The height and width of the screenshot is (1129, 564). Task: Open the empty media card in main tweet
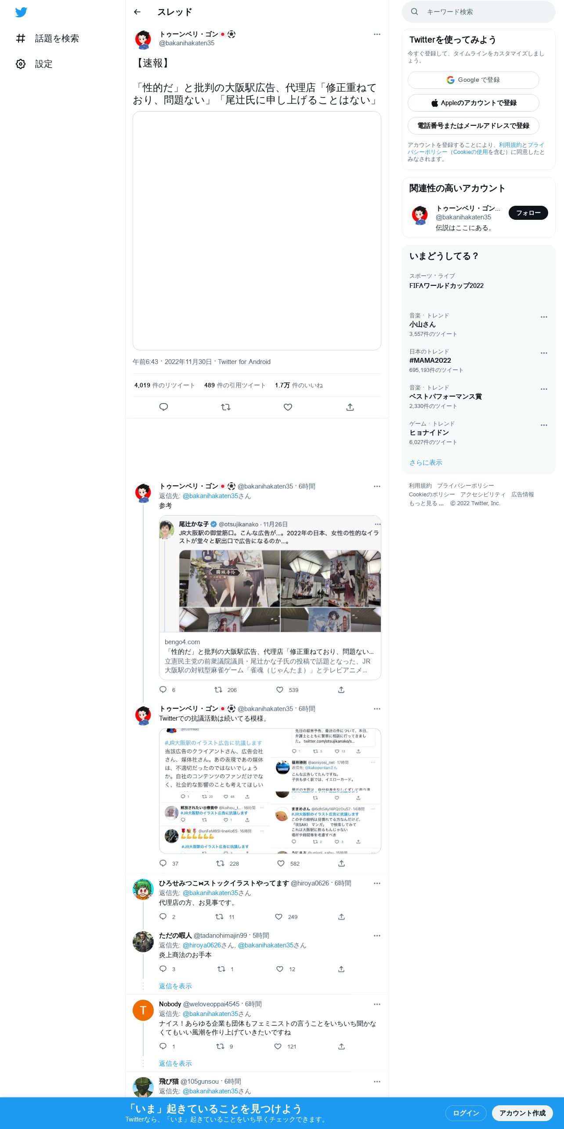257,231
